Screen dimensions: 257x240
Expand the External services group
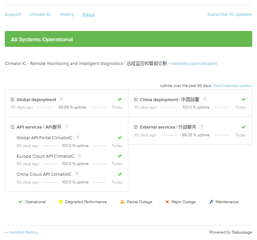click(x=136, y=127)
